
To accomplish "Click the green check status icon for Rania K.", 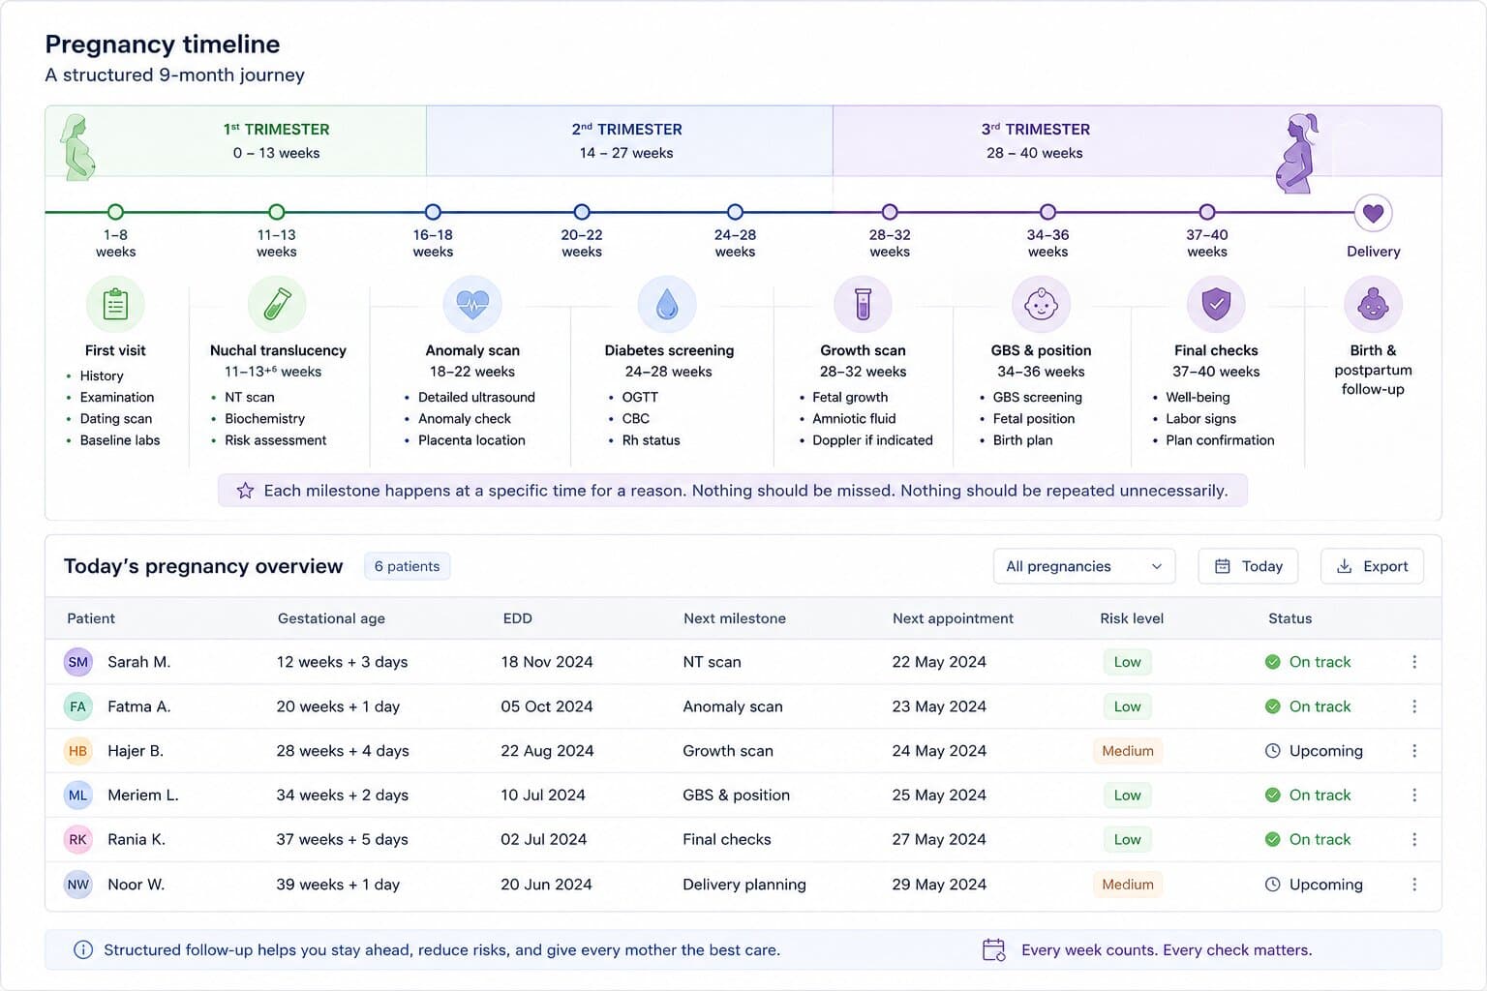I will [1273, 839].
